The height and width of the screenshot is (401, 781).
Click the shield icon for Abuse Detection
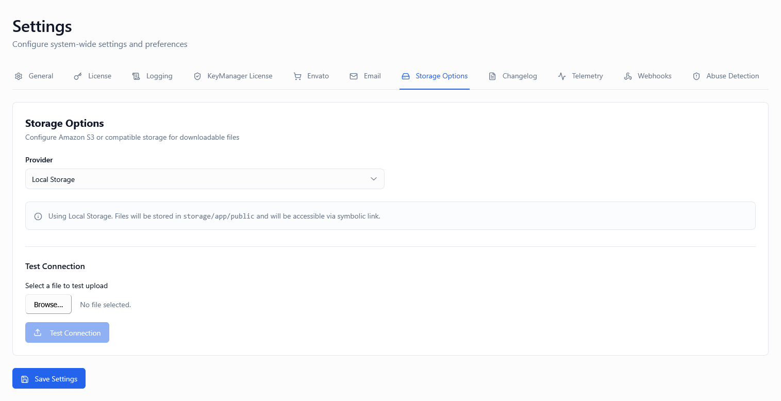point(696,76)
